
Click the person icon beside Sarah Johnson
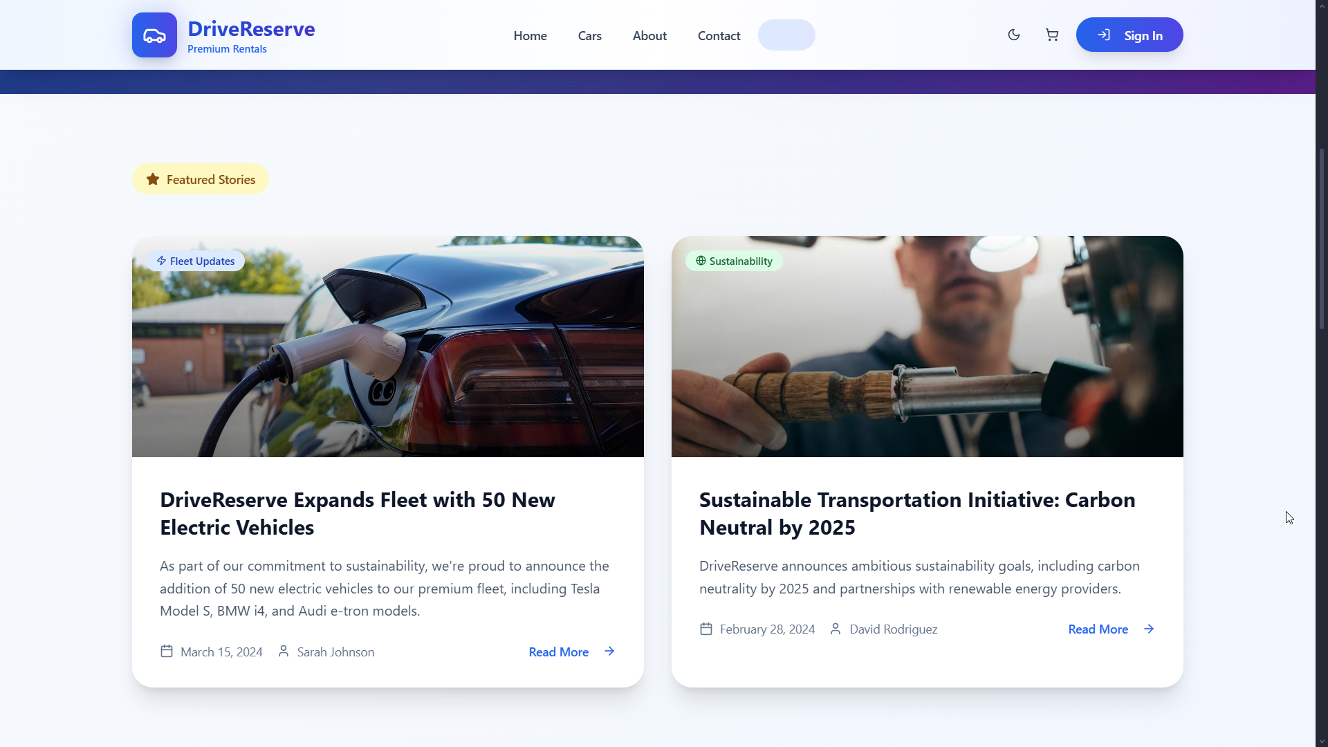coord(284,652)
